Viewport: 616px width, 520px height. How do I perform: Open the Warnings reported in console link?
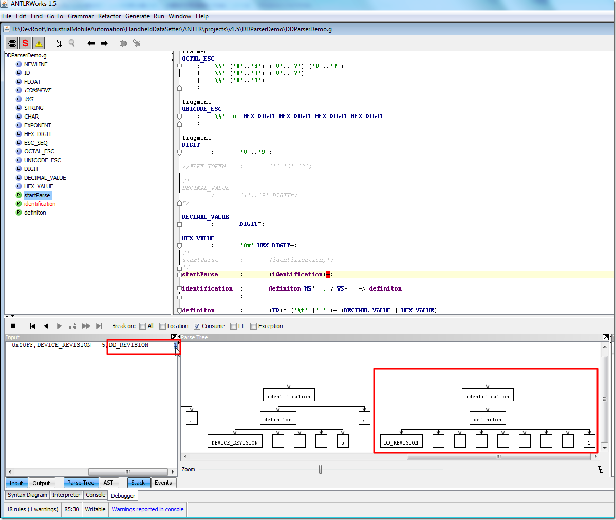click(147, 509)
